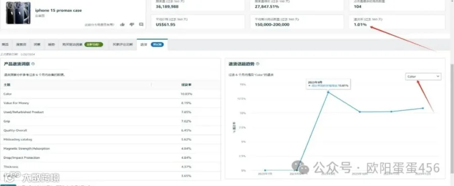Click info icon beside 产品退货洞察 heading
The image size is (454, 186).
pyautogui.click(x=33, y=64)
